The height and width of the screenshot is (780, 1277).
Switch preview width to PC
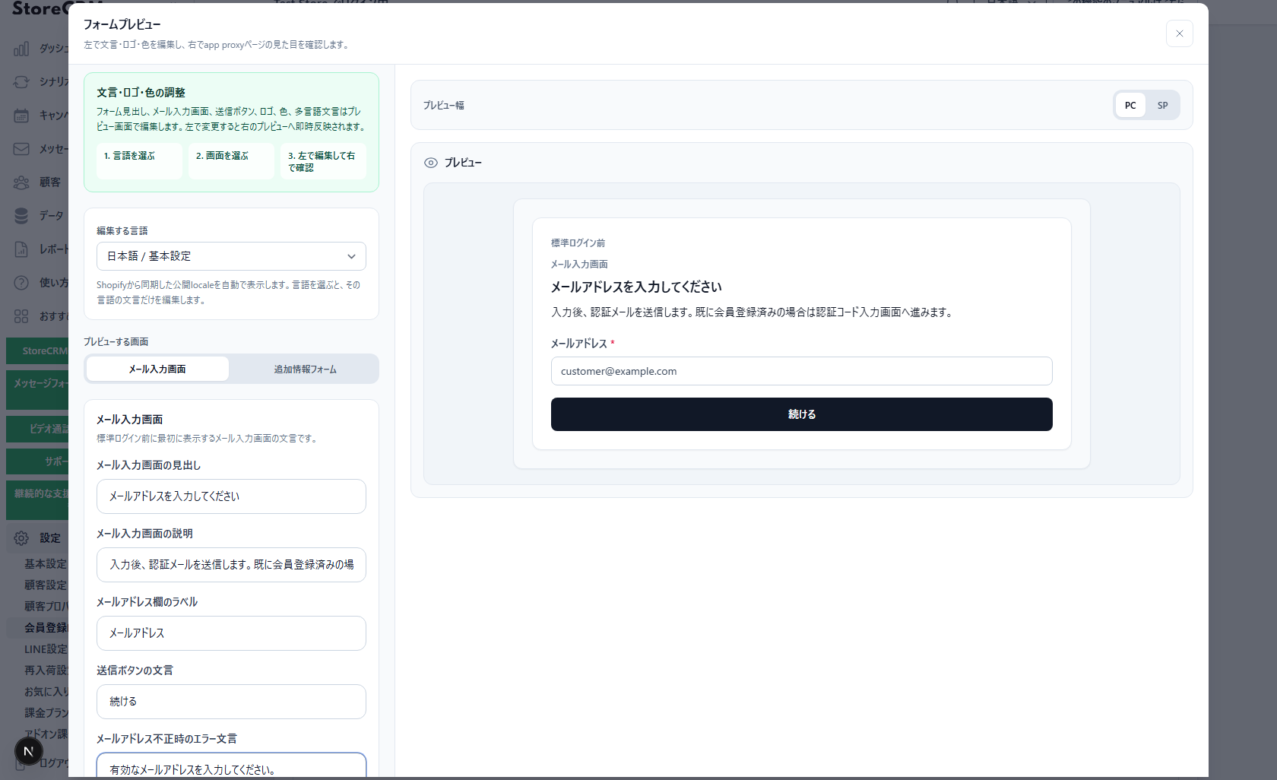pyautogui.click(x=1130, y=105)
